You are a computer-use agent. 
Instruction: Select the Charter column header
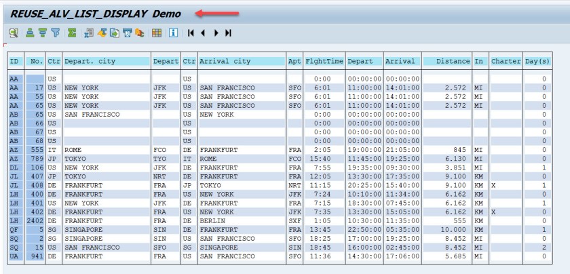(x=506, y=62)
